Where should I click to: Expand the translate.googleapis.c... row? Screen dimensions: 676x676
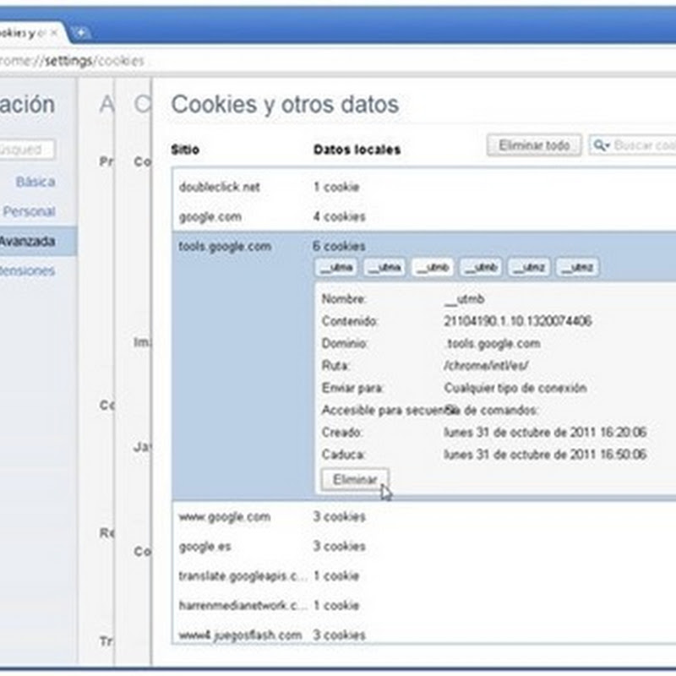click(x=424, y=576)
